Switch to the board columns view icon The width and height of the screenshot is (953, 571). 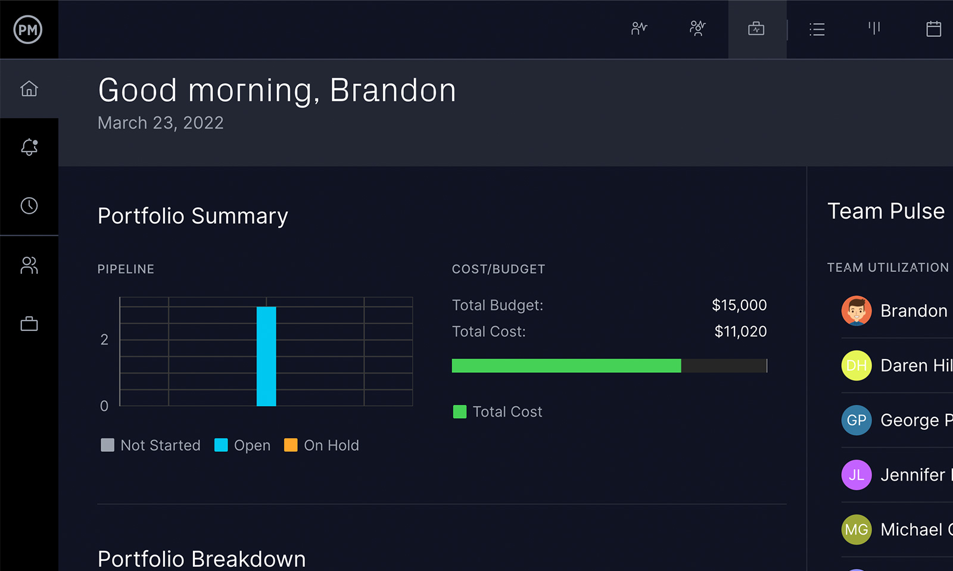[874, 29]
